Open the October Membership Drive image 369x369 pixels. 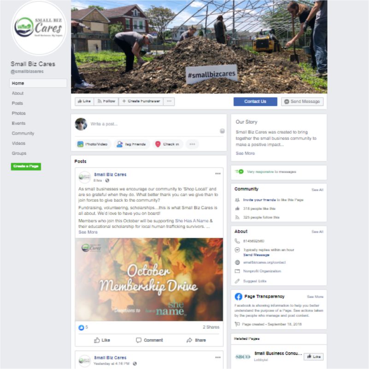pyautogui.click(x=149, y=280)
